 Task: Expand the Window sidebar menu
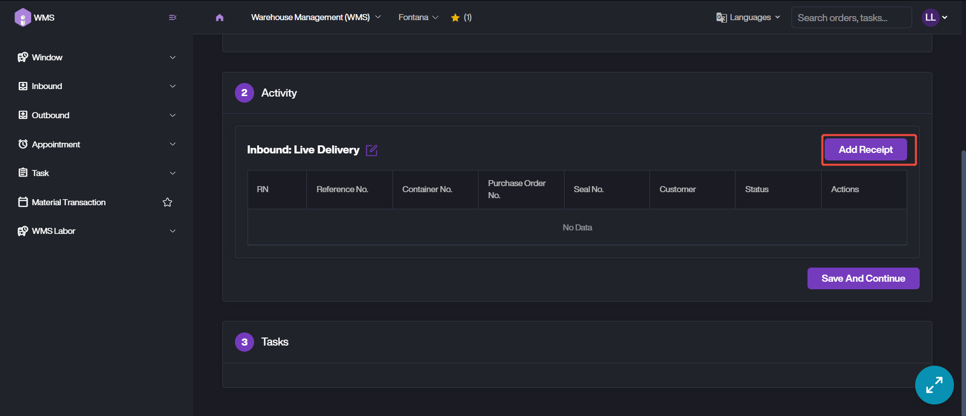(x=96, y=57)
